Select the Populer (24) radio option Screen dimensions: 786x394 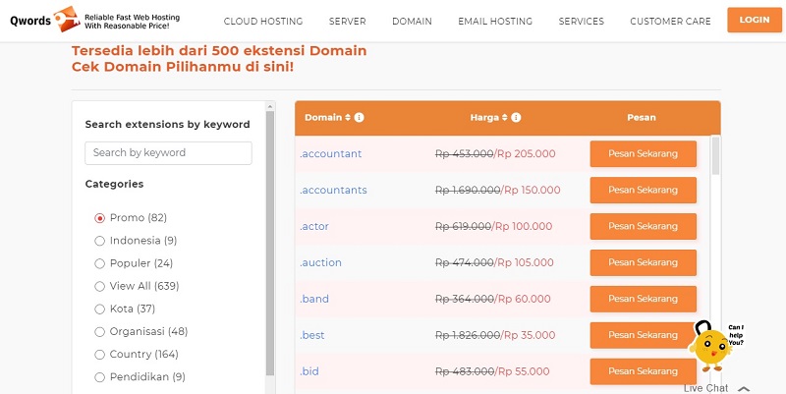point(99,263)
